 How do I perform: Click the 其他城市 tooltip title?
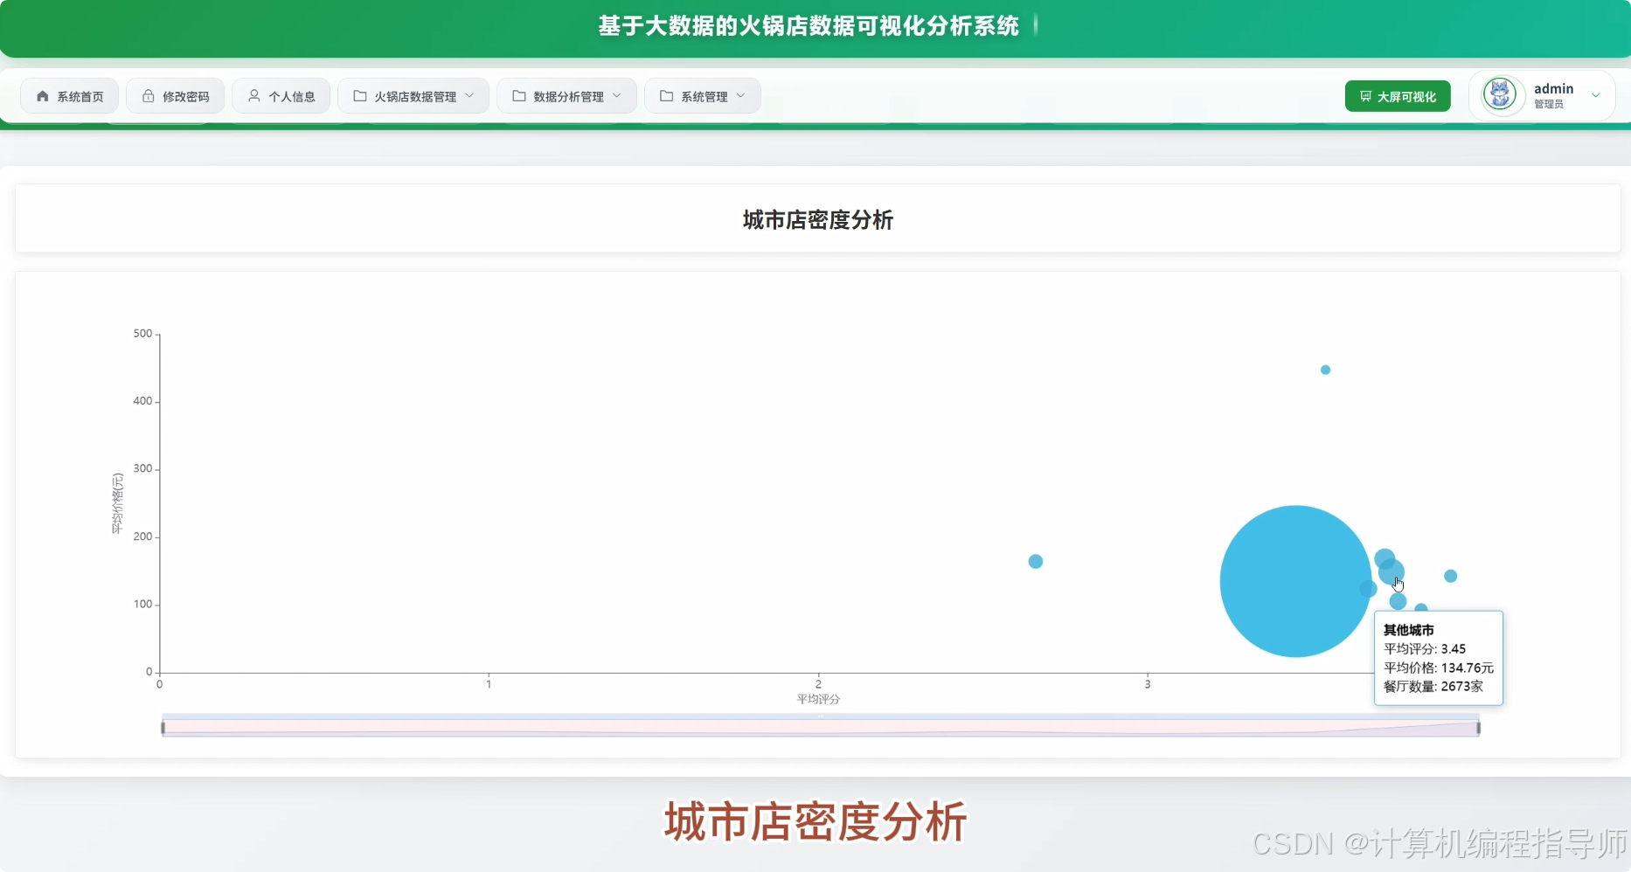point(1408,630)
